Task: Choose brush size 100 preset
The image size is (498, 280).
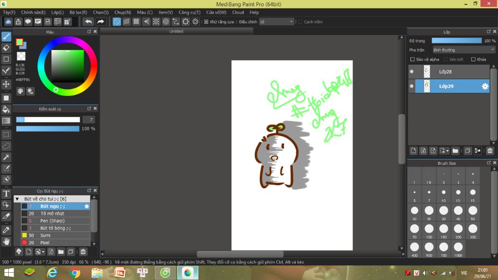Action: click(429, 231)
